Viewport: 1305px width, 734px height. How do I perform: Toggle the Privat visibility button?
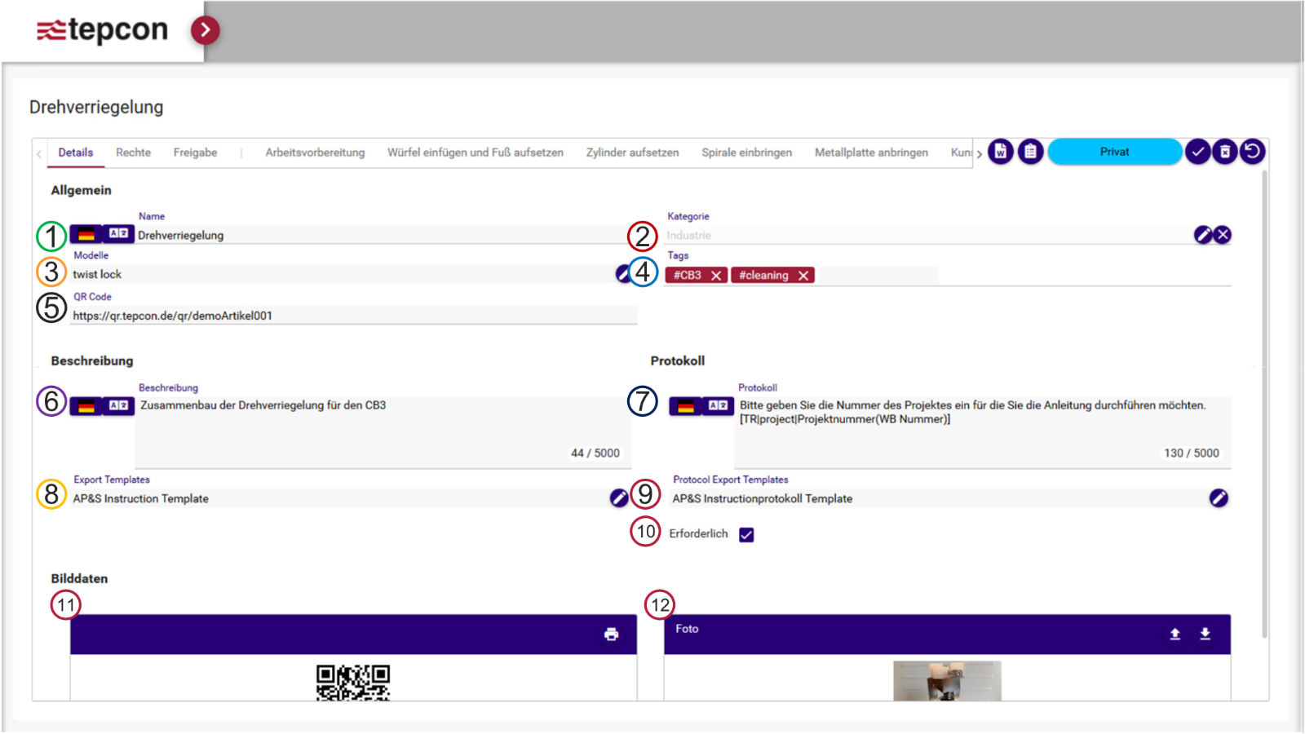[x=1113, y=152]
